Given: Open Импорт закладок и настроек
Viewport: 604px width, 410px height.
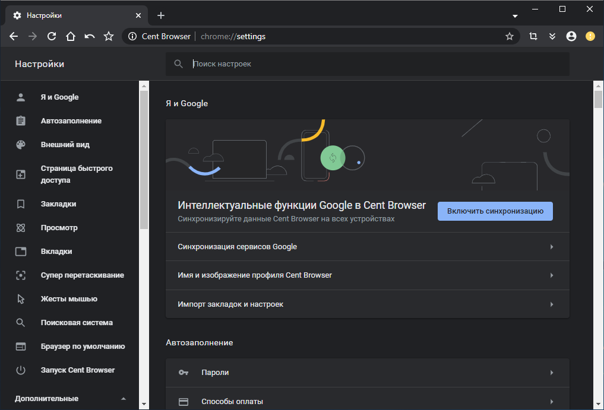Looking at the screenshot, I should coord(368,304).
